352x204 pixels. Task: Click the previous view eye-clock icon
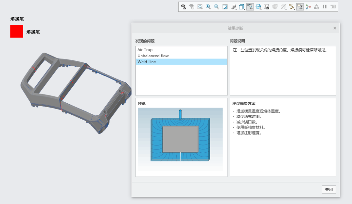[192, 7]
